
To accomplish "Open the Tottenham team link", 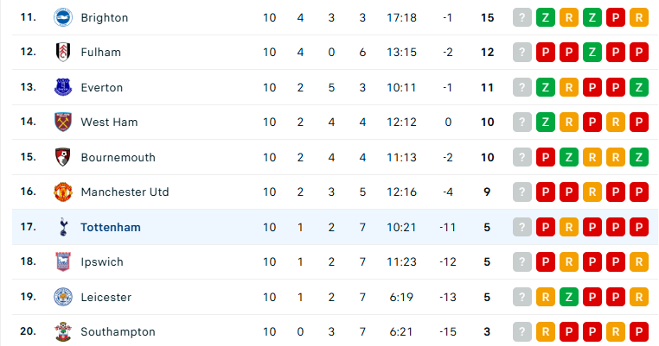I will tap(111, 227).
